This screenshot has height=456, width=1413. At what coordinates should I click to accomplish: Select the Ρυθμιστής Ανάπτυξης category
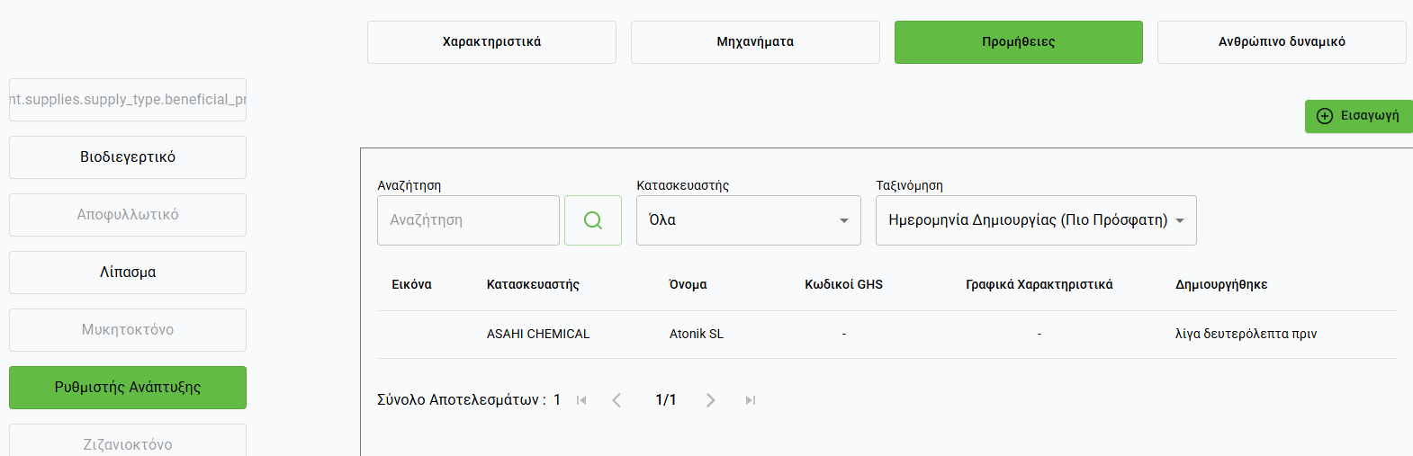click(x=128, y=388)
